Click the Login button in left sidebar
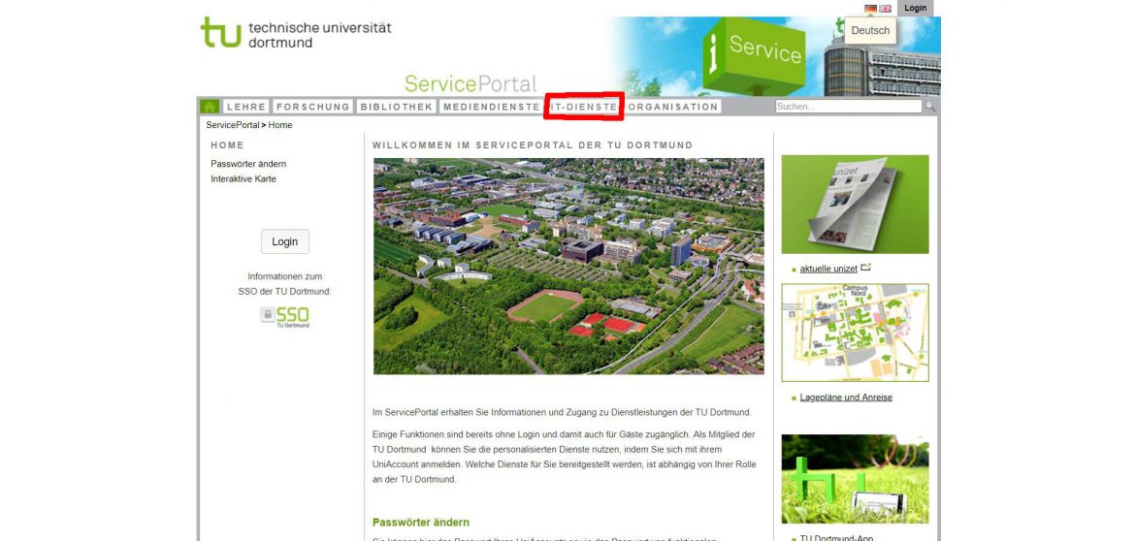The height and width of the screenshot is (541, 1135). [x=285, y=241]
